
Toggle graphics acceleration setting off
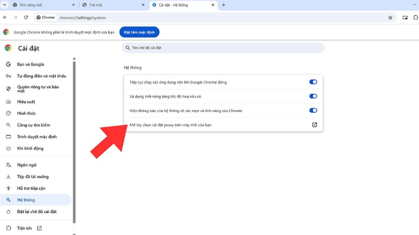[313, 96]
